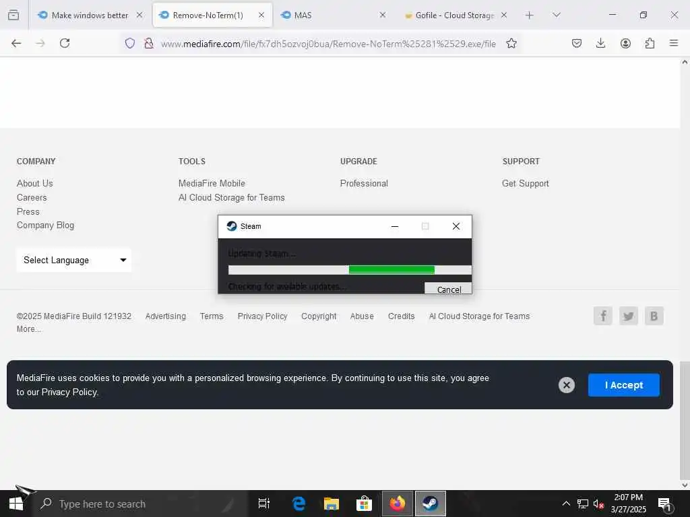Close the Gofile tab
690x517 pixels.
(504, 15)
